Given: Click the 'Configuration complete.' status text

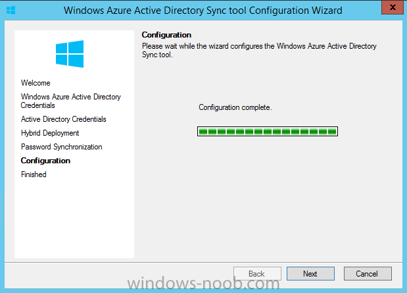Looking at the screenshot, I should coord(235,107).
